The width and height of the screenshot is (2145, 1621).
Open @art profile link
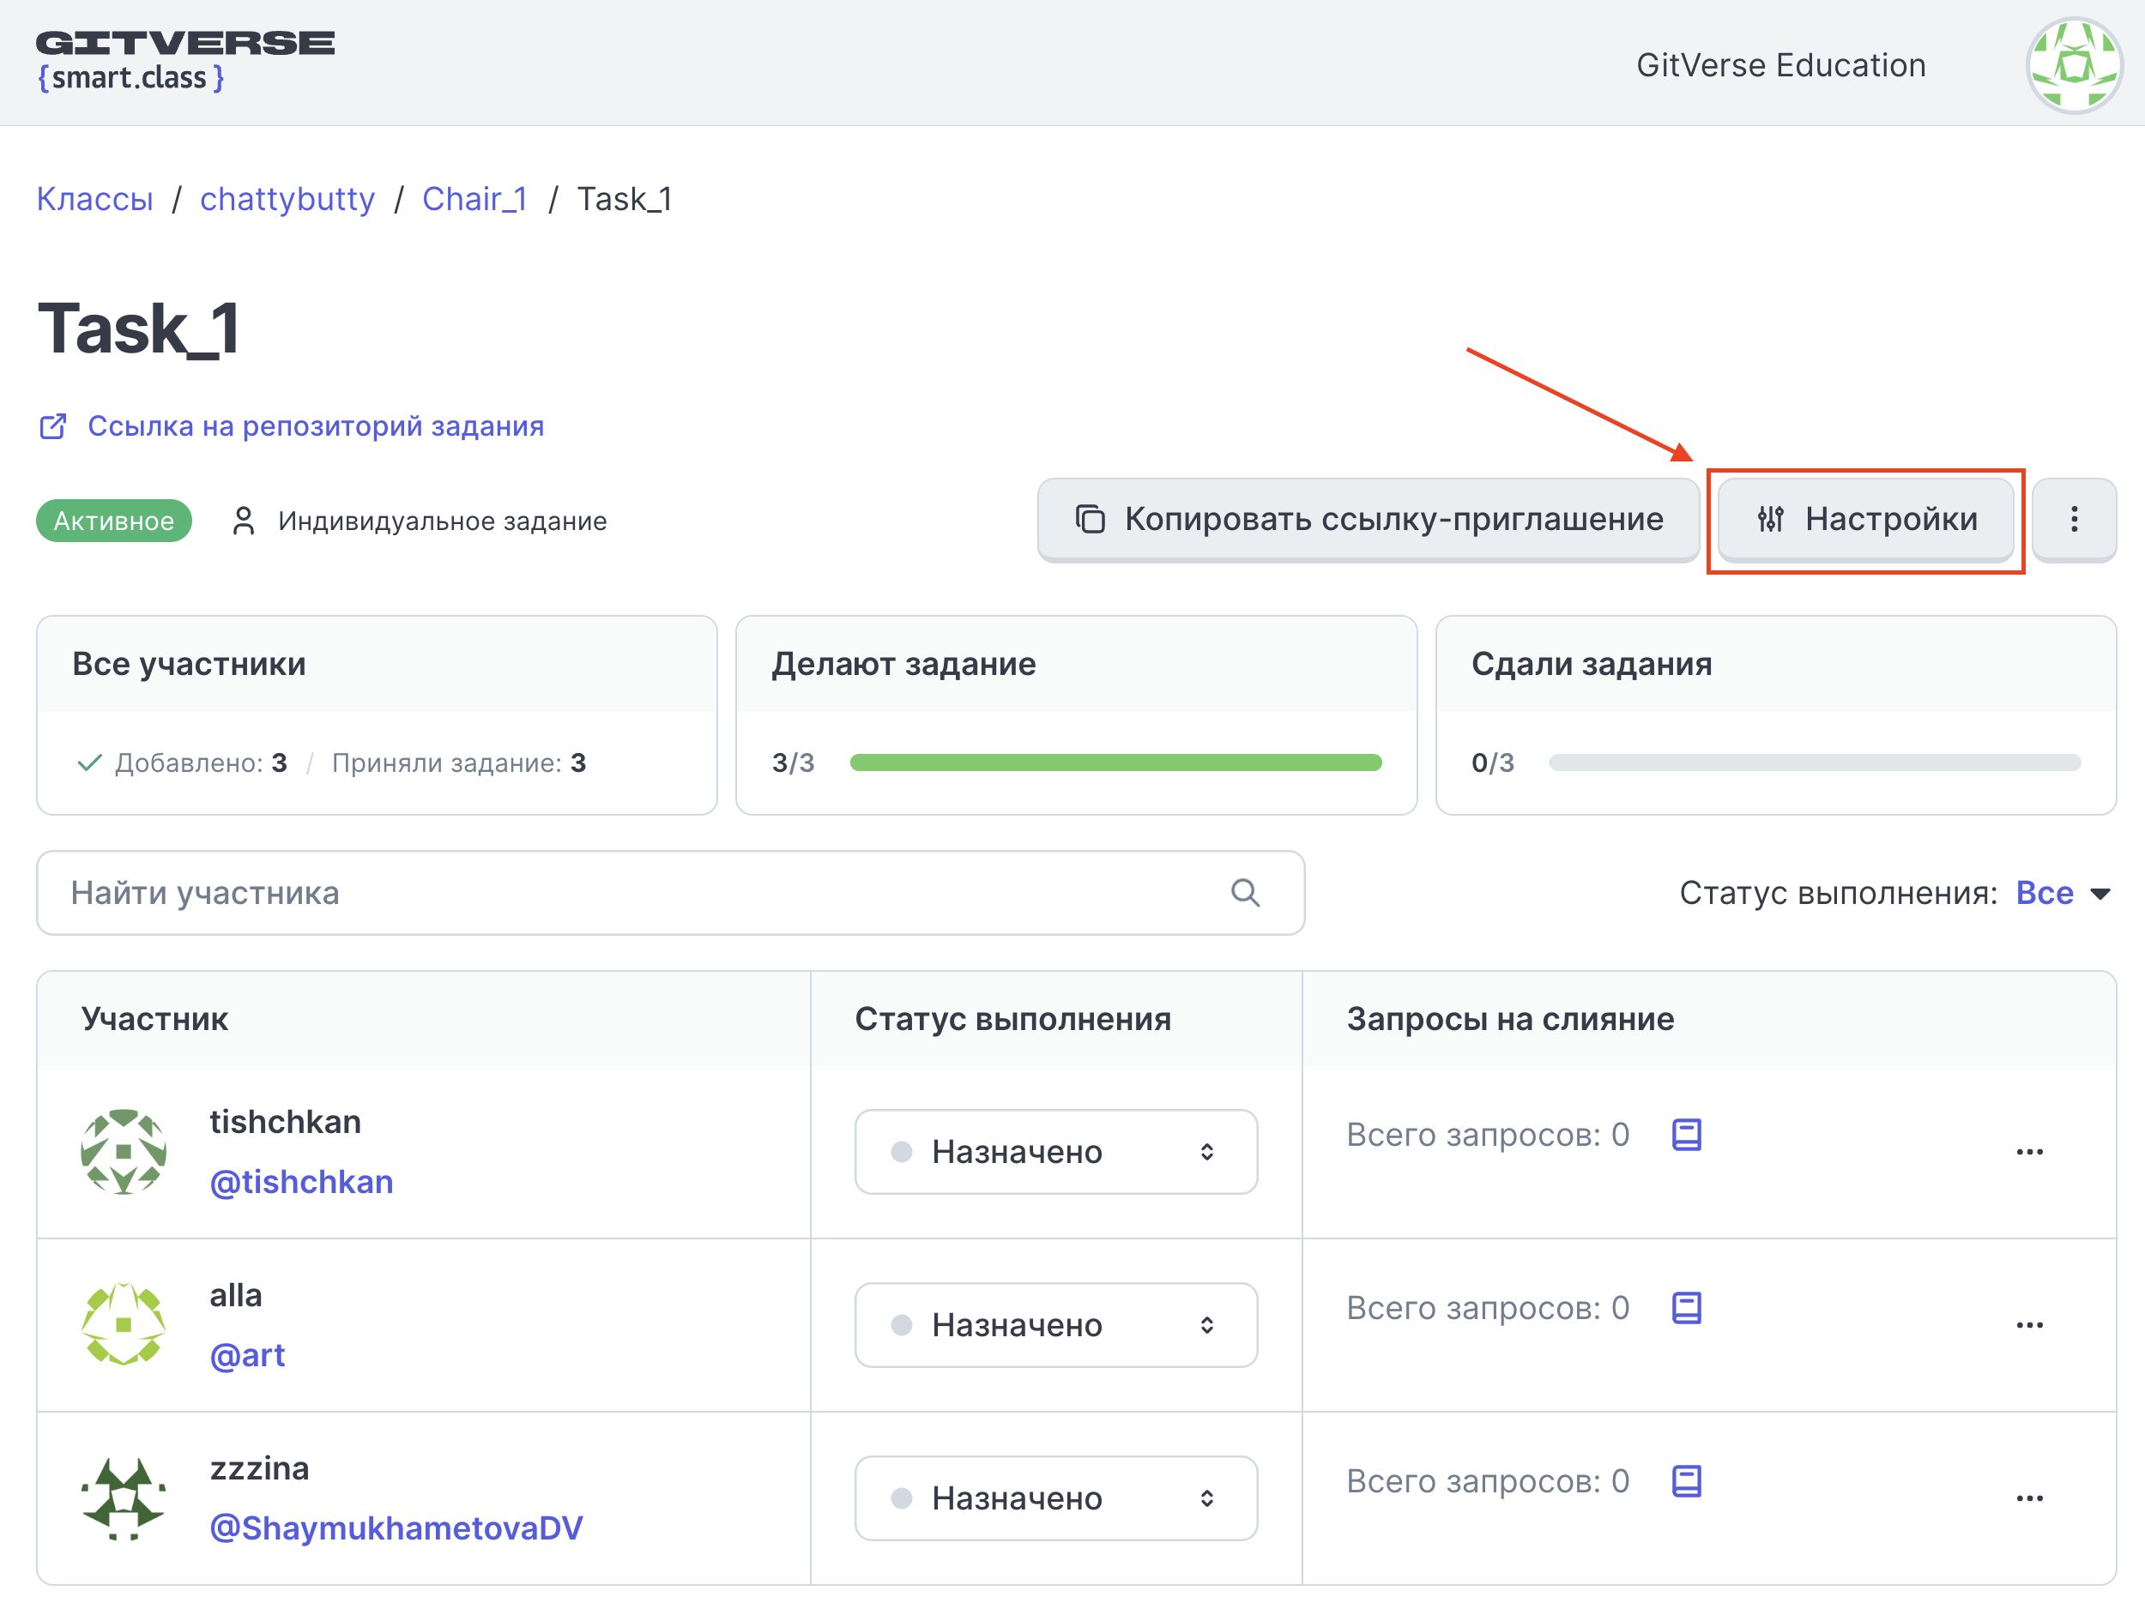[247, 1355]
